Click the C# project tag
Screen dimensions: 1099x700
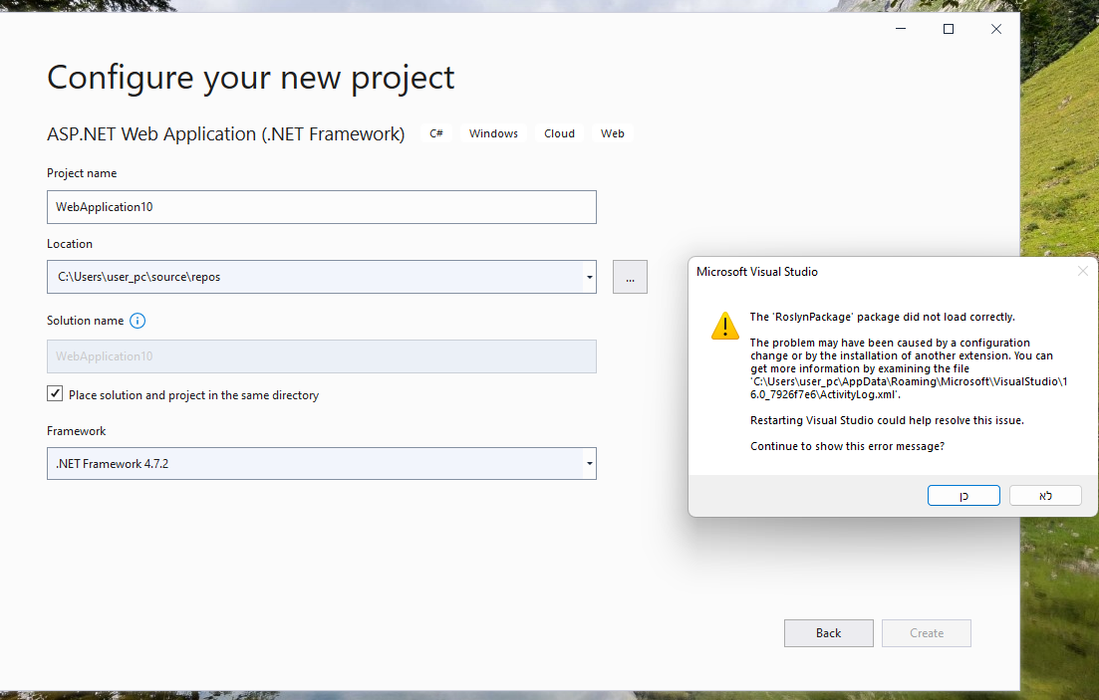click(436, 133)
